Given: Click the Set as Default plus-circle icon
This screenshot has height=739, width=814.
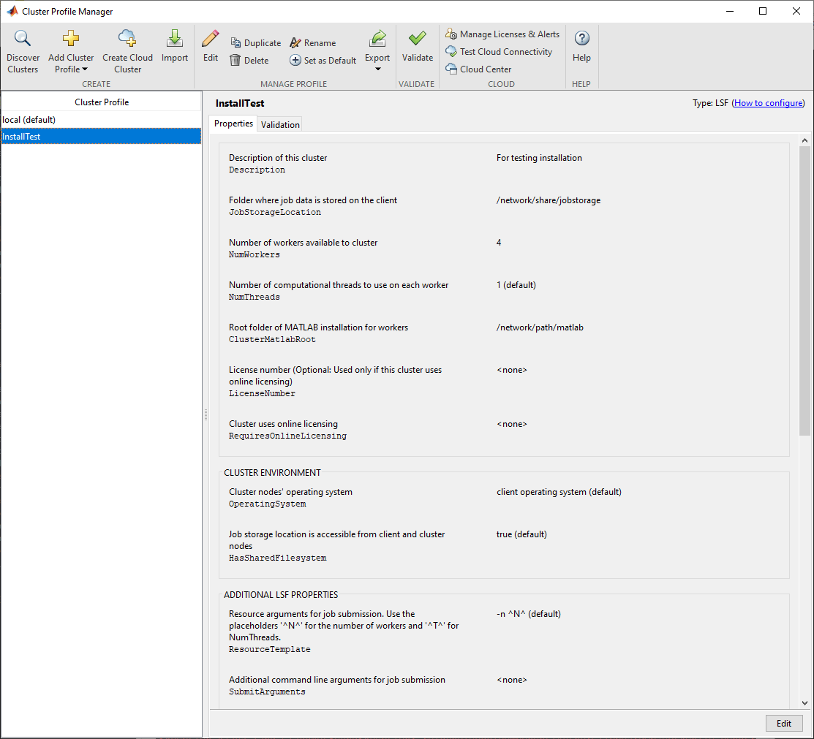Looking at the screenshot, I should tap(295, 60).
